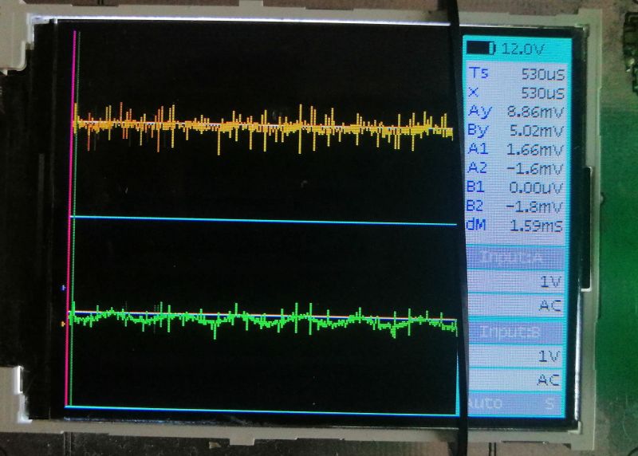The height and width of the screenshot is (456, 638).
Task: Select the B2 -1.8mV cursor value
Action: 515,206
